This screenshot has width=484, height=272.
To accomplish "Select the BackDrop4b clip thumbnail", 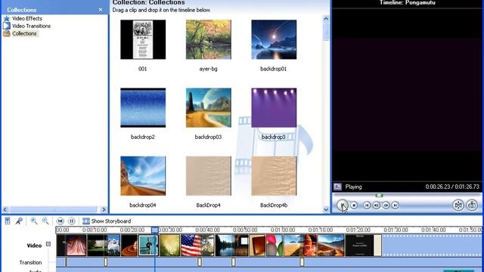I will tap(274, 176).
